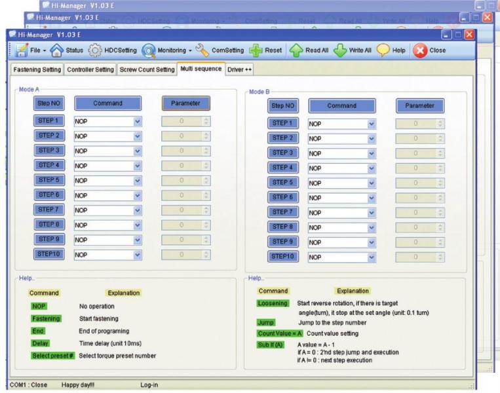Switch to the Screw Count Setting tab
This screenshot has height=393, width=500.
[x=147, y=69]
